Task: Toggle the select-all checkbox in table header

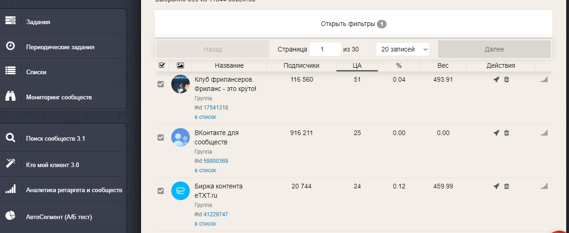Action: (x=162, y=65)
